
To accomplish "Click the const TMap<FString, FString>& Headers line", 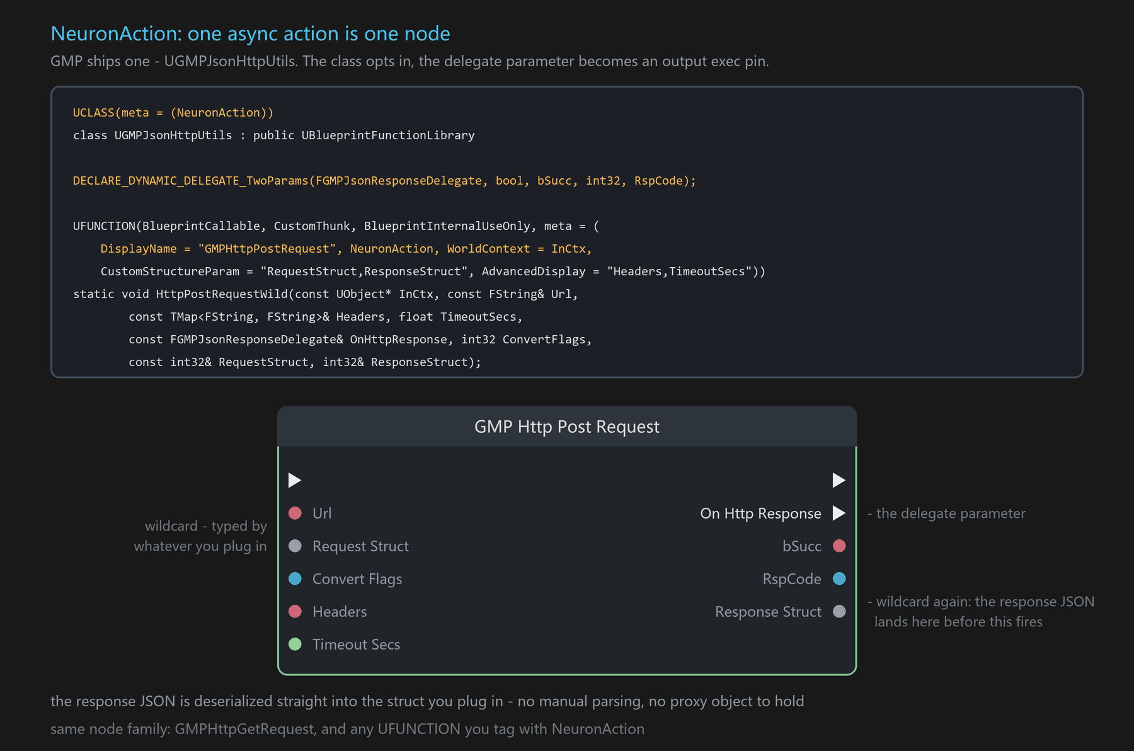I will coord(325,316).
